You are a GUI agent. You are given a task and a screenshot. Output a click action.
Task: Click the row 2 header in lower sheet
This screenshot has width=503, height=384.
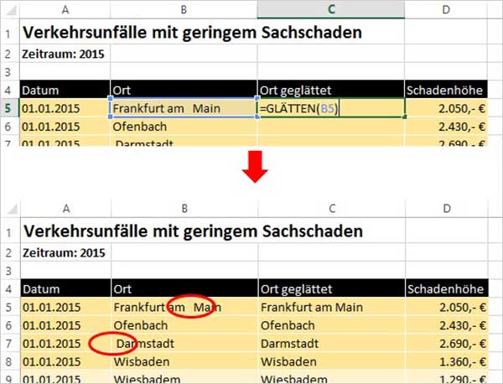pos(10,252)
